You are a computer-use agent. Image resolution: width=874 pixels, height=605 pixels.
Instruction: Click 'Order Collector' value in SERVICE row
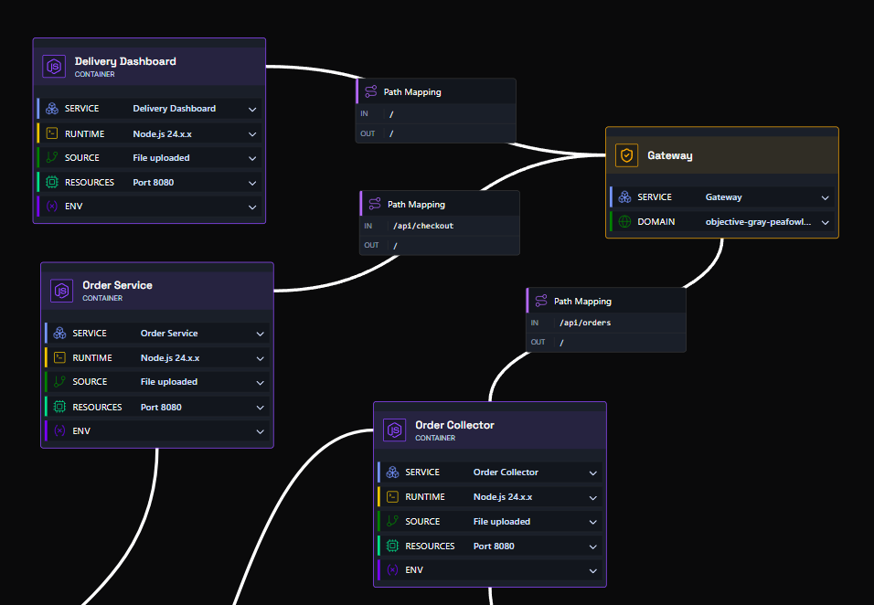point(506,472)
